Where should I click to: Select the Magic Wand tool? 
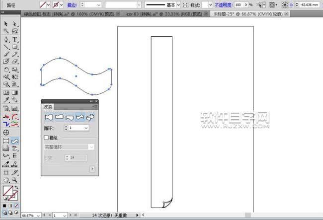coord(6,31)
